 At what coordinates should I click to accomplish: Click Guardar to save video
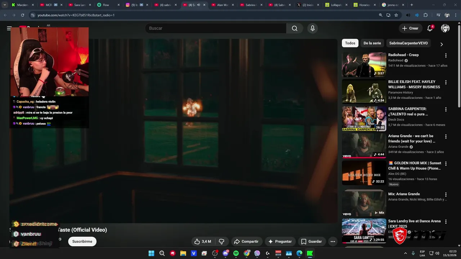pos(311,241)
